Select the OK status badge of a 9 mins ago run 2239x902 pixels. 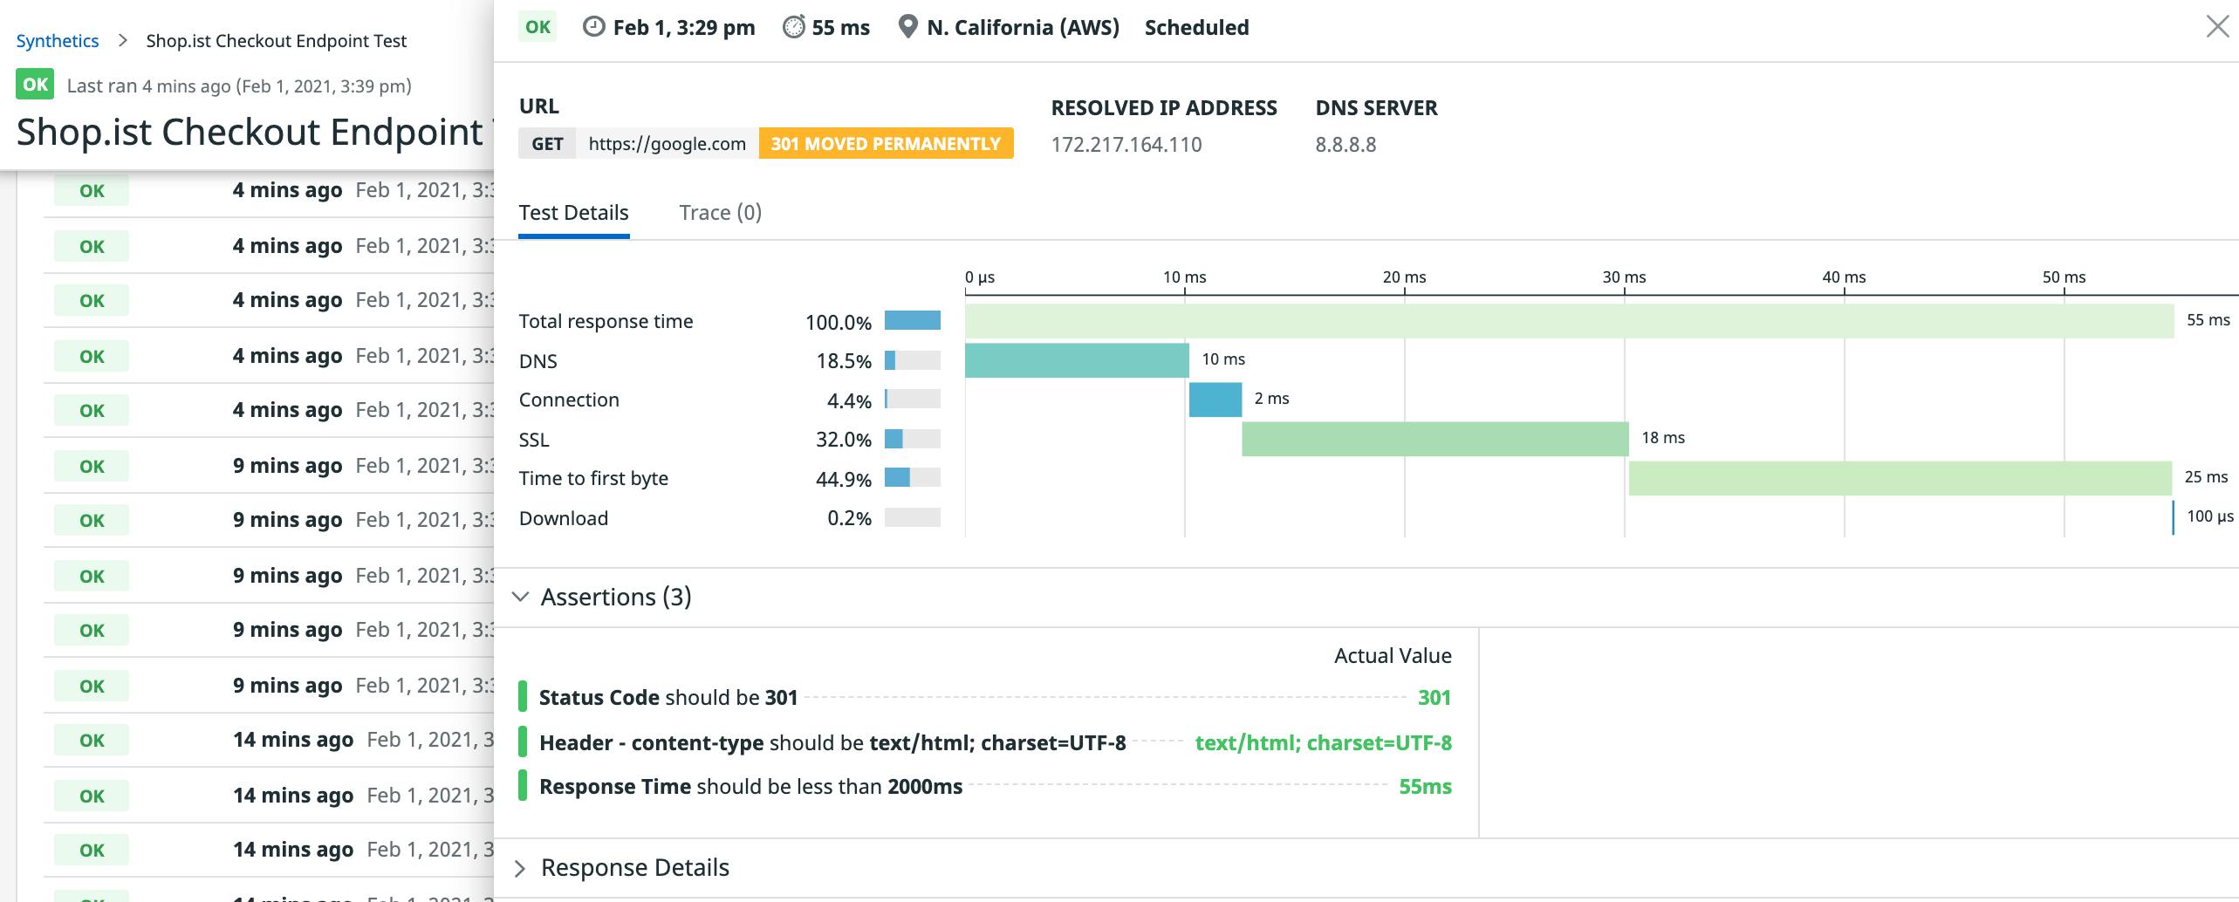90,465
